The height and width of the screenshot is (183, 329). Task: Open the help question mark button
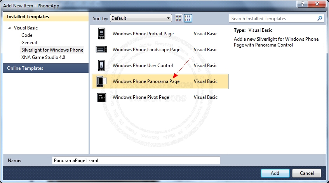coord(302,4)
